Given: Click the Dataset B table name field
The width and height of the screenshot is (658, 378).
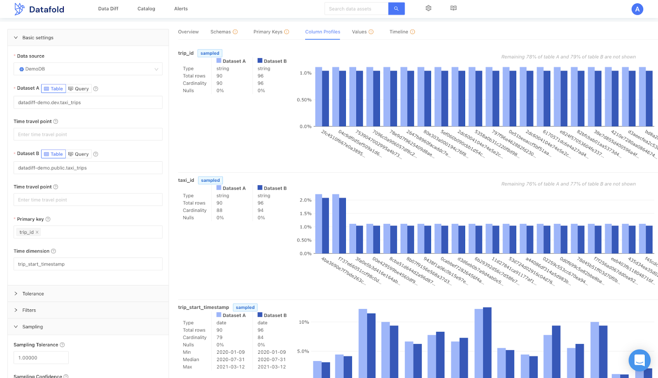Looking at the screenshot, I should click(88, 168).
